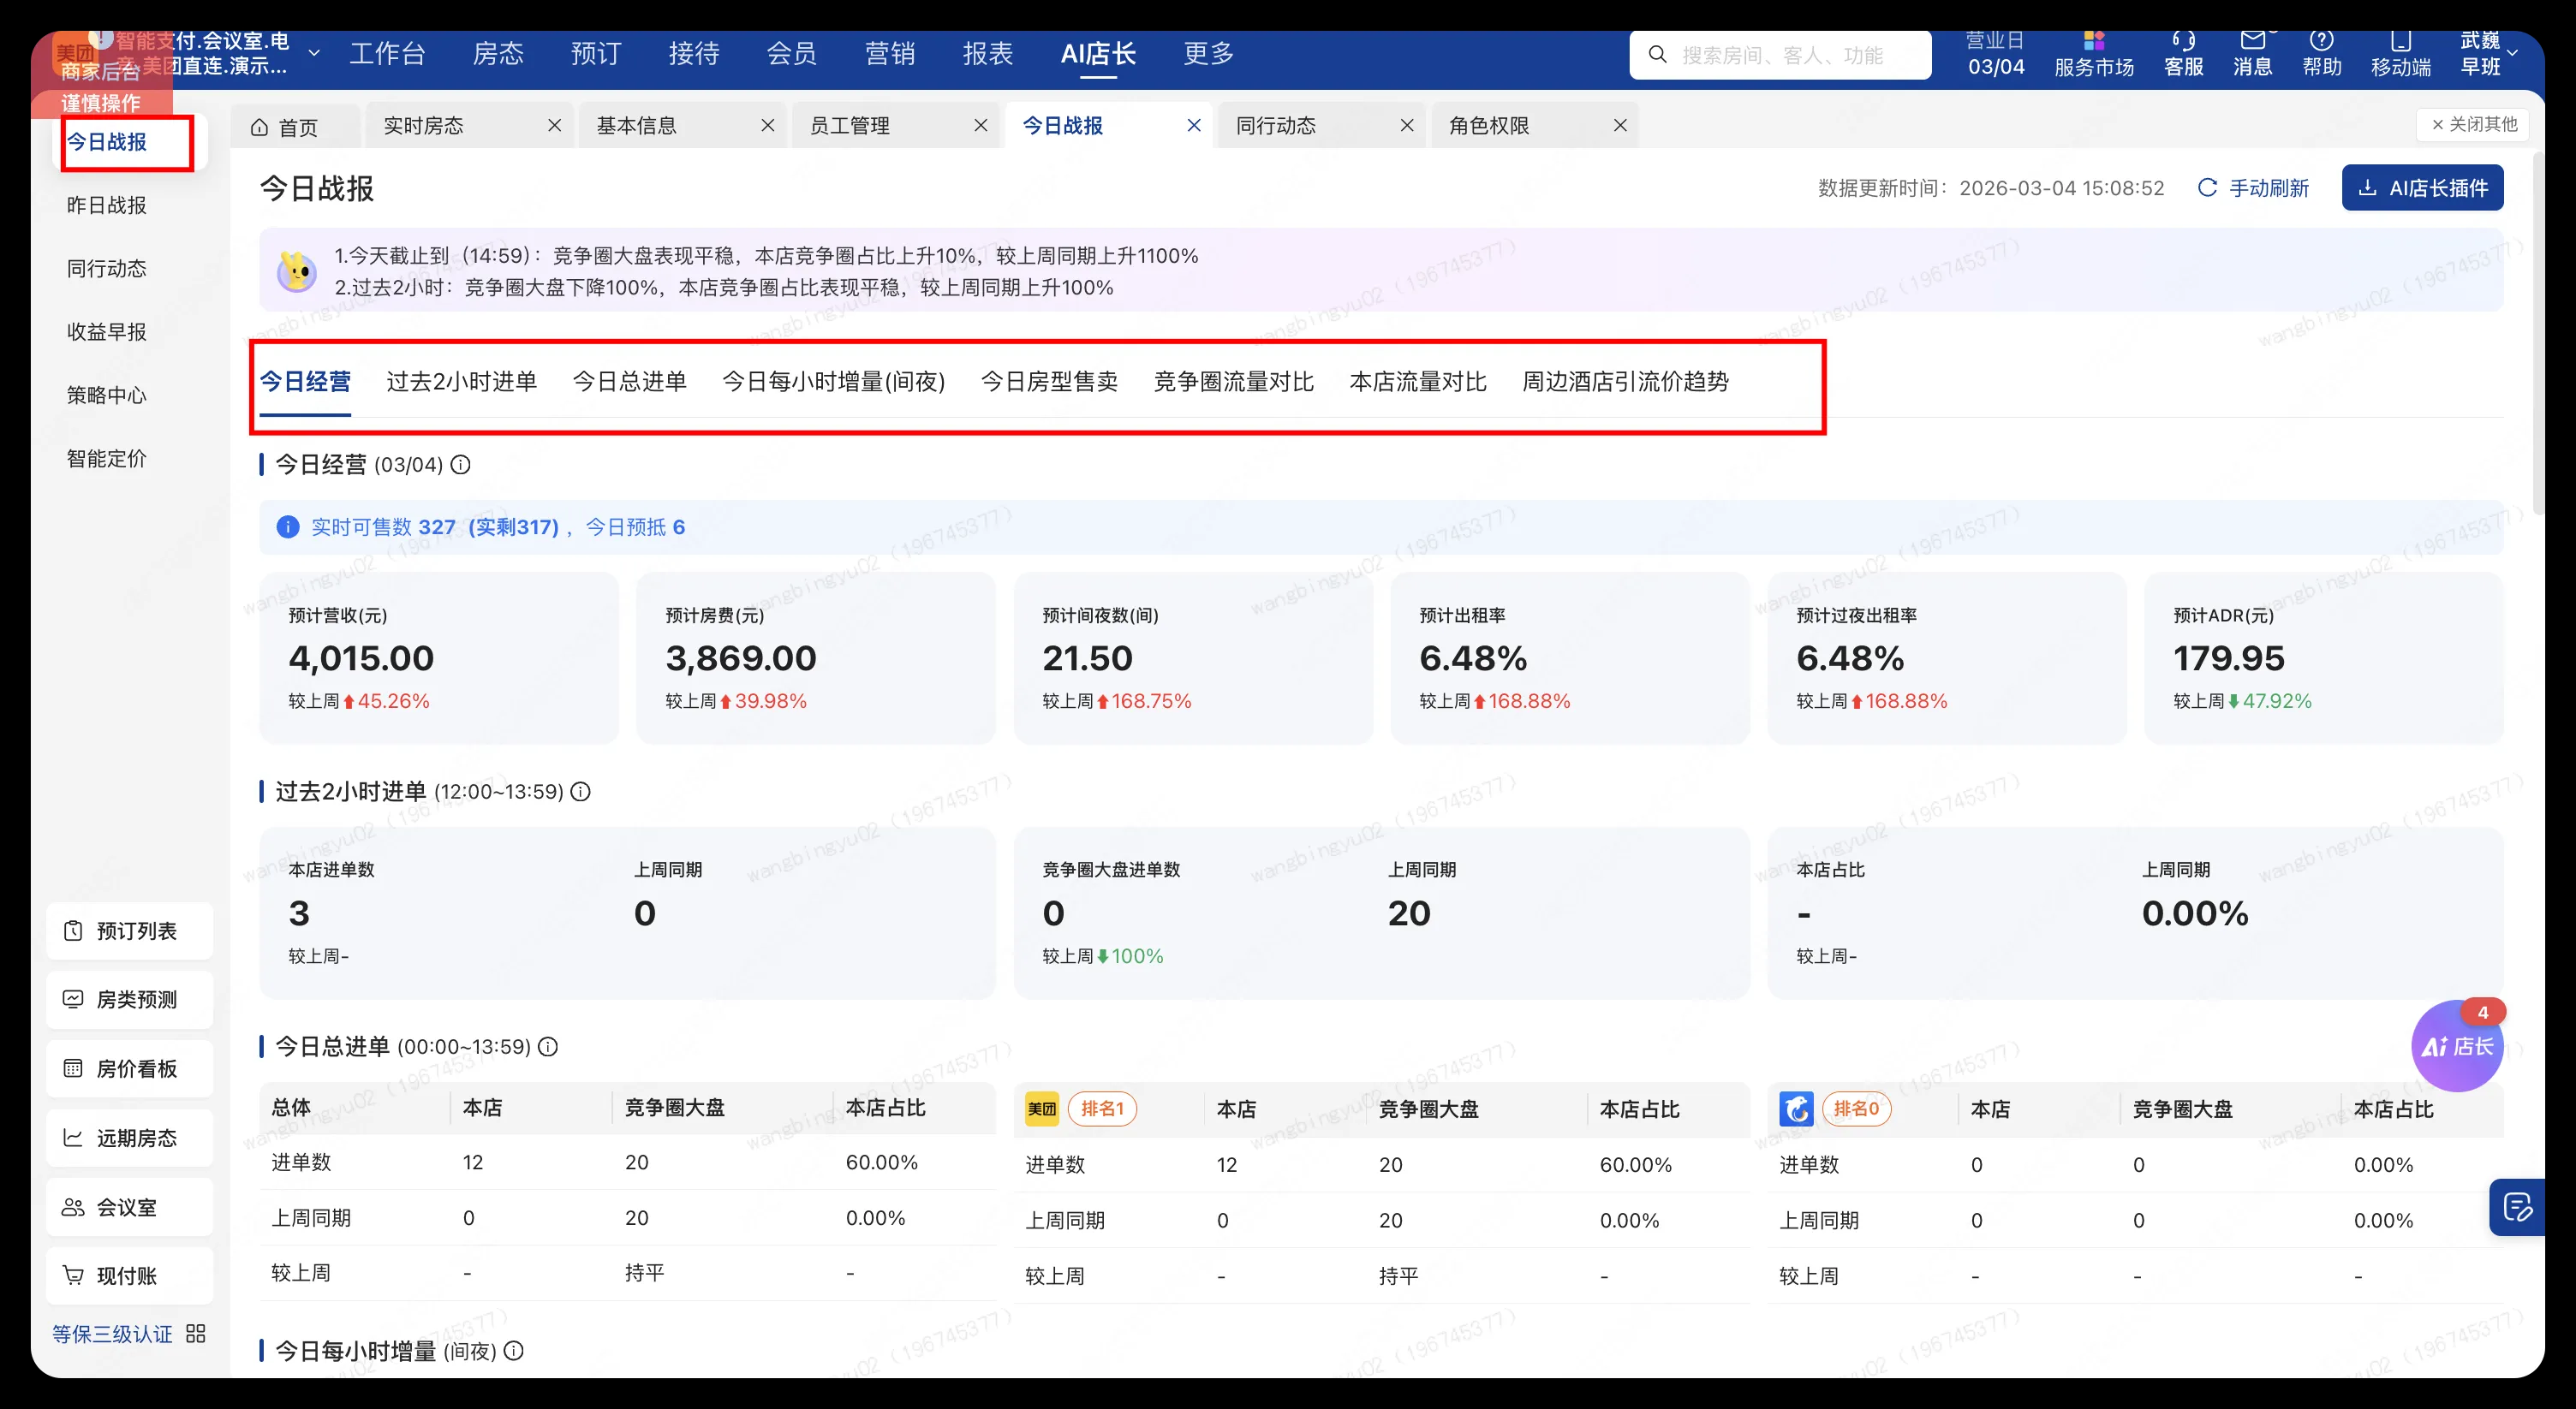Expand the 更多 navigation dropdown
Image resolution: width=2576 pixels, height=1409 pixels.
[x=1208, y=54]
